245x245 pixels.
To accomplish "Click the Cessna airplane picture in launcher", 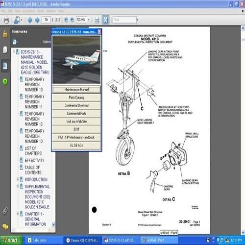I will coord(76,60).
